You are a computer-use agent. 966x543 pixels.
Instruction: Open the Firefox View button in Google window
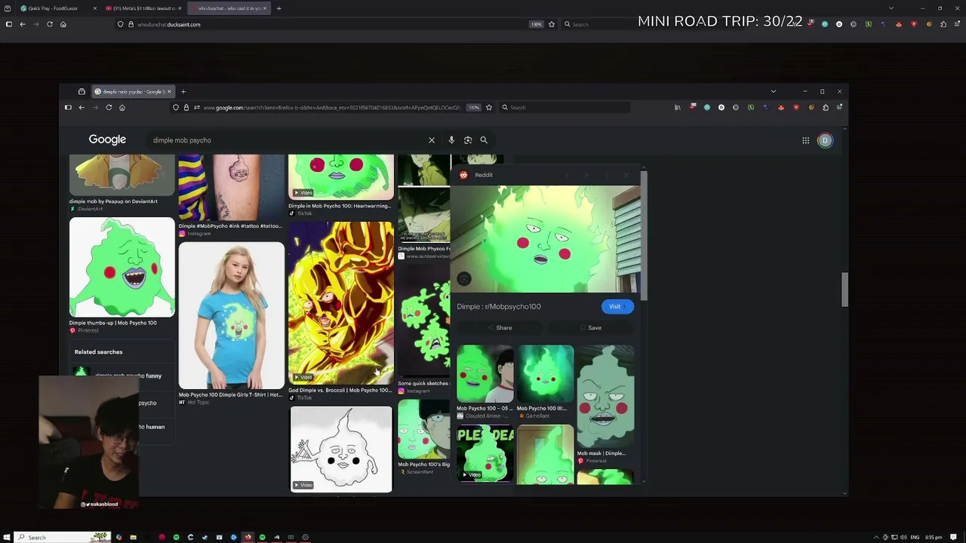[82, 92]
